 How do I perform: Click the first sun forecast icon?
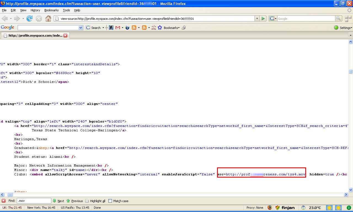click(329, 208)
